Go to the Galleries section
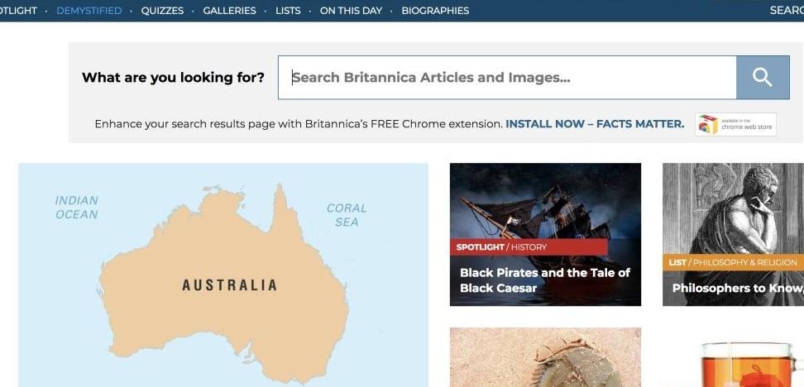Viewport: 804px width, 387px height. tap(229, 10)
